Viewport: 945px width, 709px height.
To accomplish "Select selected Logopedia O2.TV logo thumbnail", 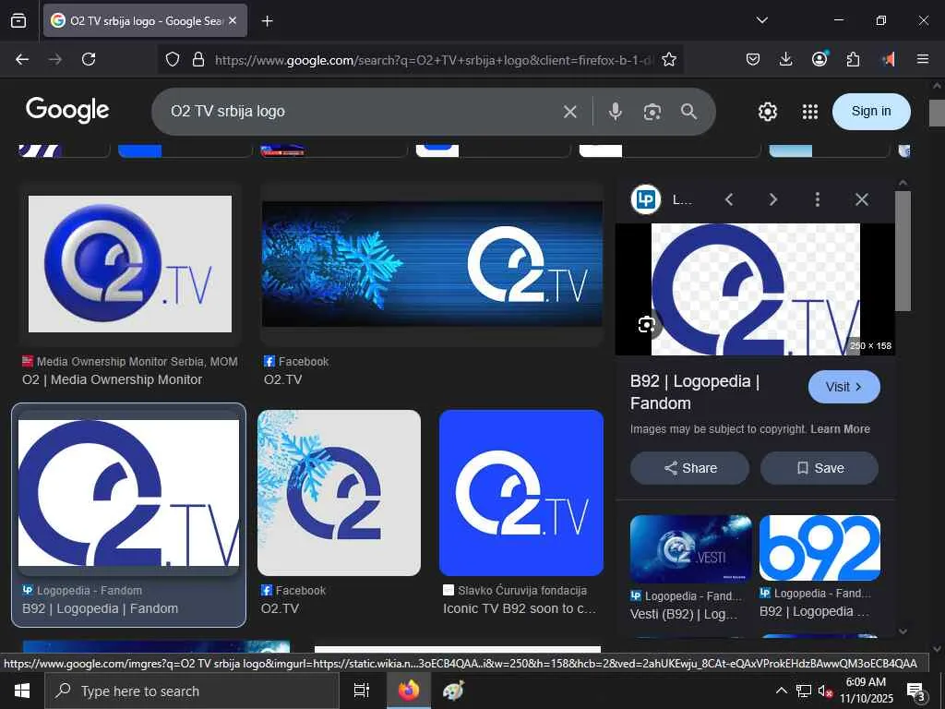I will 129,493.
